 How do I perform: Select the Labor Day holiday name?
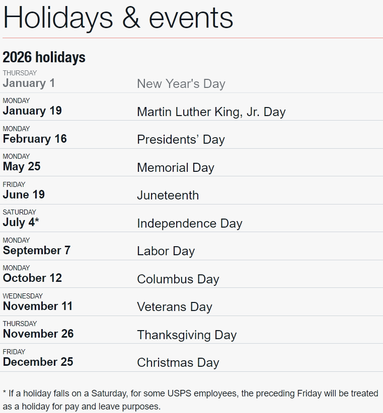coord(166,251)
